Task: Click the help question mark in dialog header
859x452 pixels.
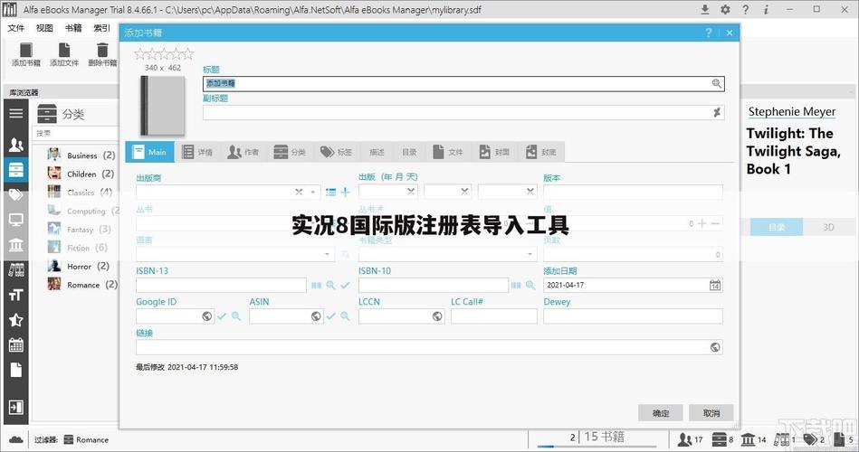Action: point(709,33)
